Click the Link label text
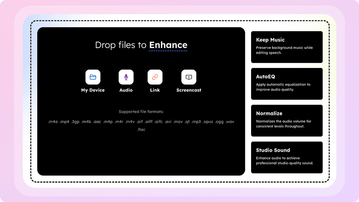 [155, 90]
